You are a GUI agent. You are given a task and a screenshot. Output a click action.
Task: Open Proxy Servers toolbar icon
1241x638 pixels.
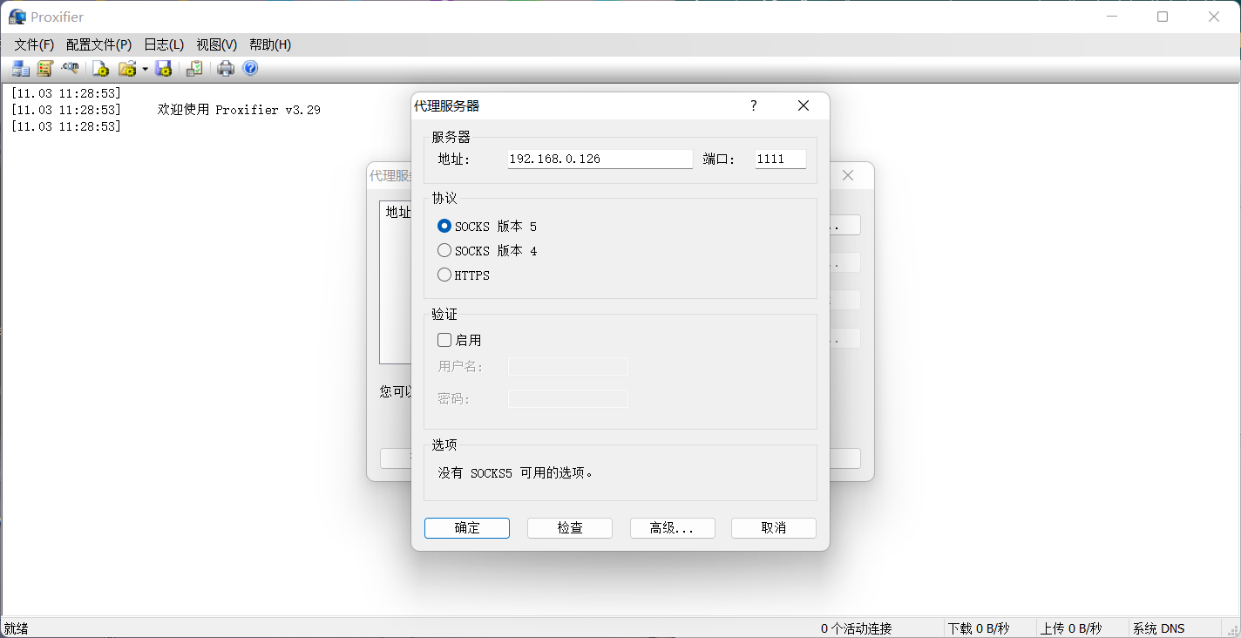[20, 69]
